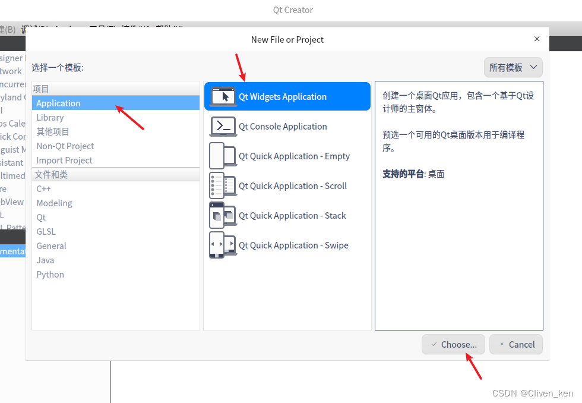Choose the Qt Widgets Application template label

tap(283, 96)
